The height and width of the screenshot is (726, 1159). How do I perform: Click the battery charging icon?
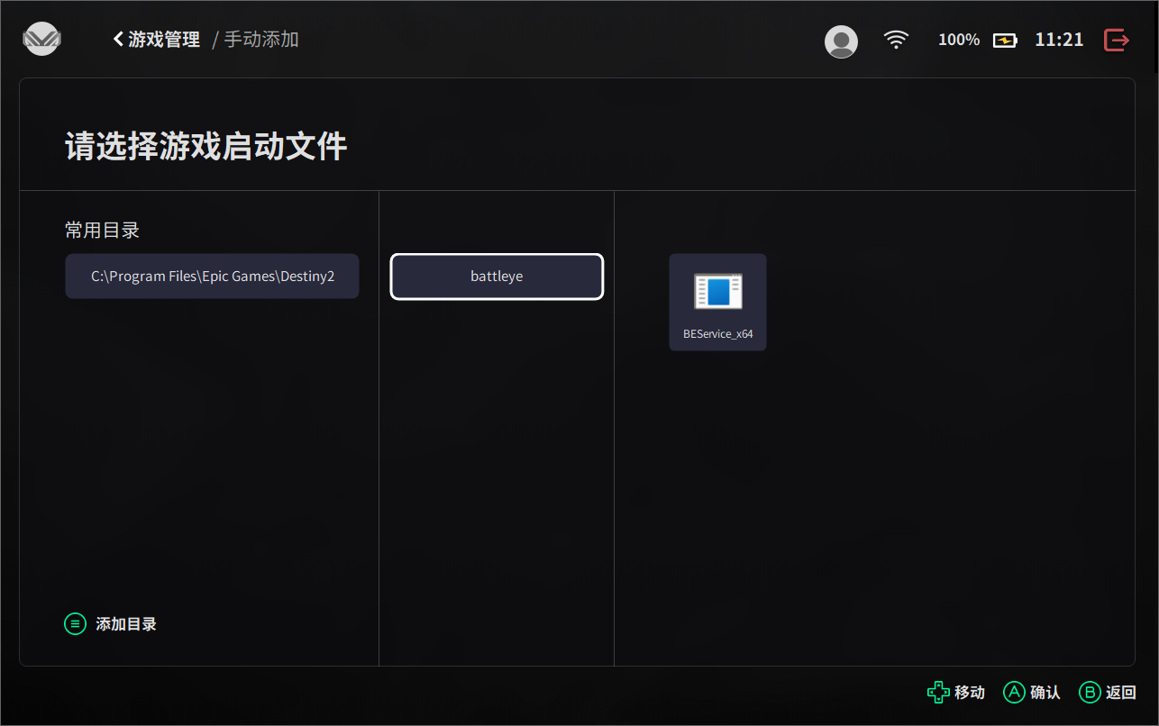(1005, 41)
